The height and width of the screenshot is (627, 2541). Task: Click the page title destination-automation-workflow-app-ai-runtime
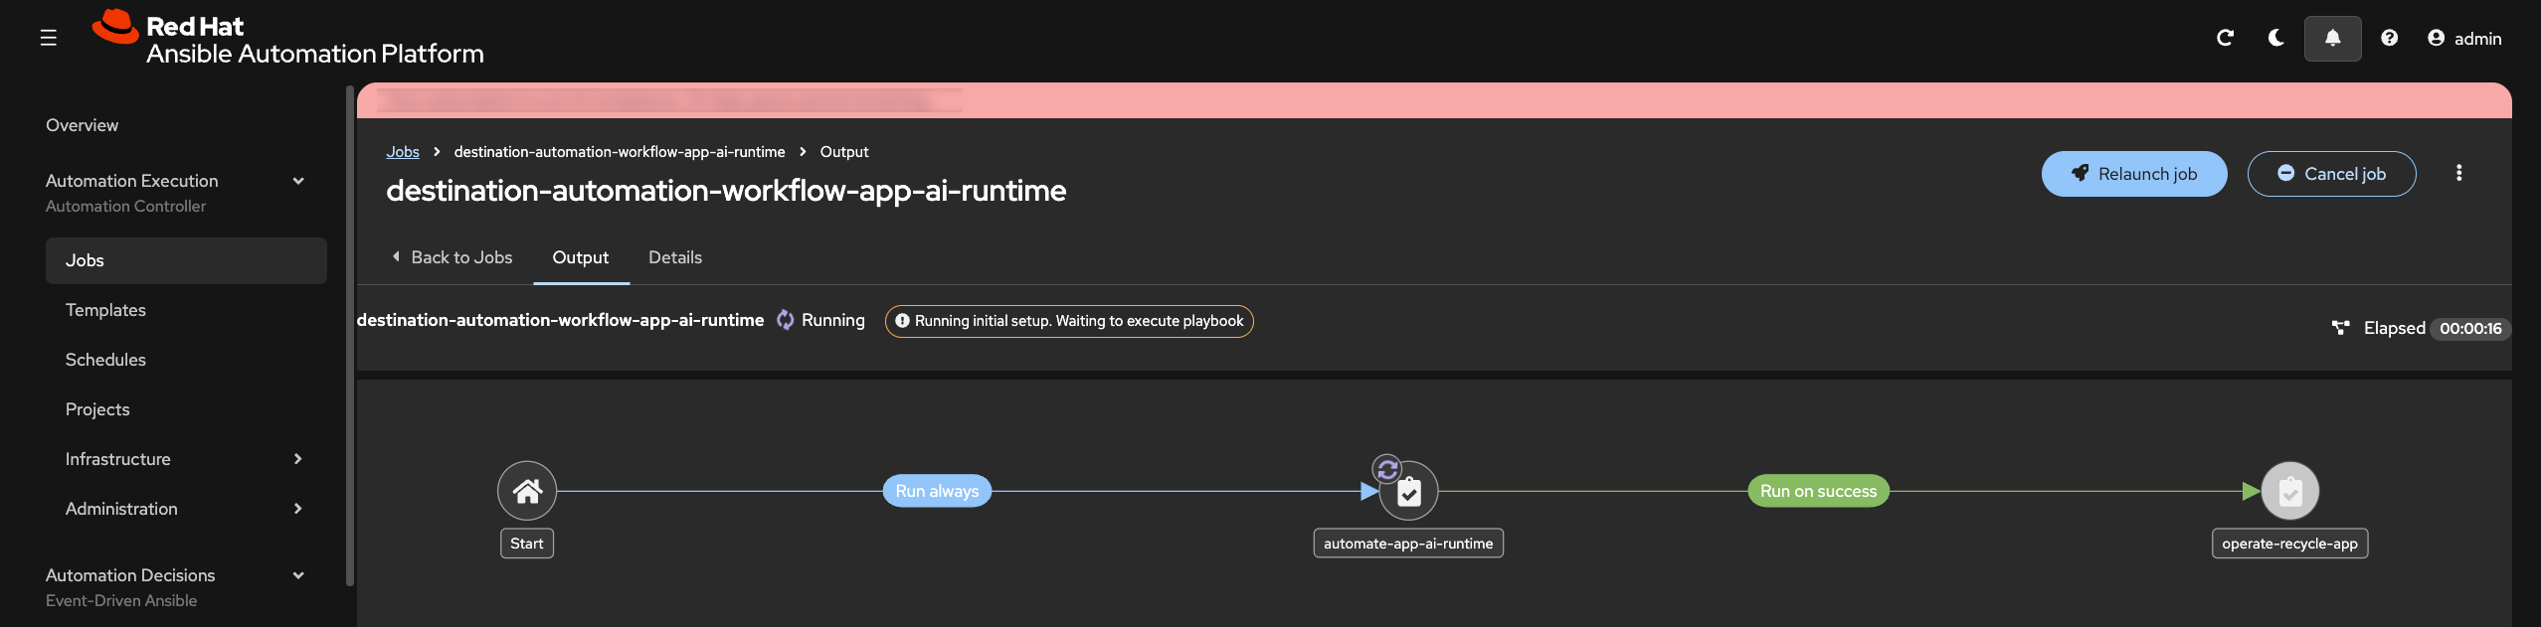[726, 191]
